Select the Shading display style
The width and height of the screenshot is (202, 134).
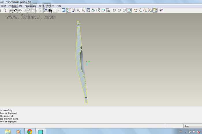tap(129, 10)
